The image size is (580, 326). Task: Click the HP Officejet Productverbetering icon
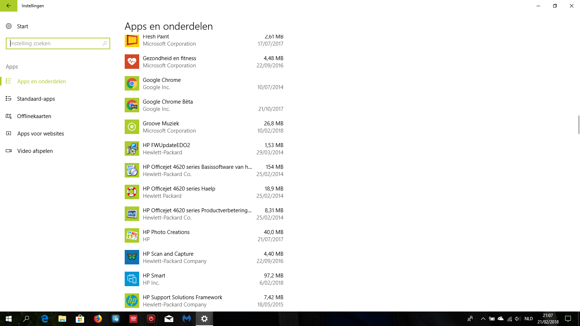(x=132, y=214)
